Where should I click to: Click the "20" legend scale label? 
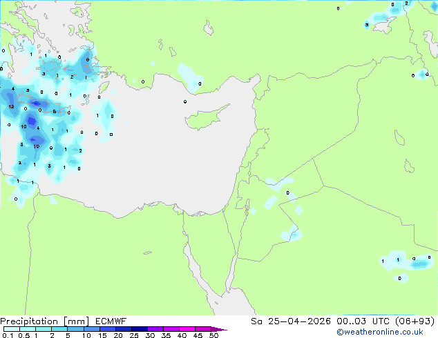point(118,335)
